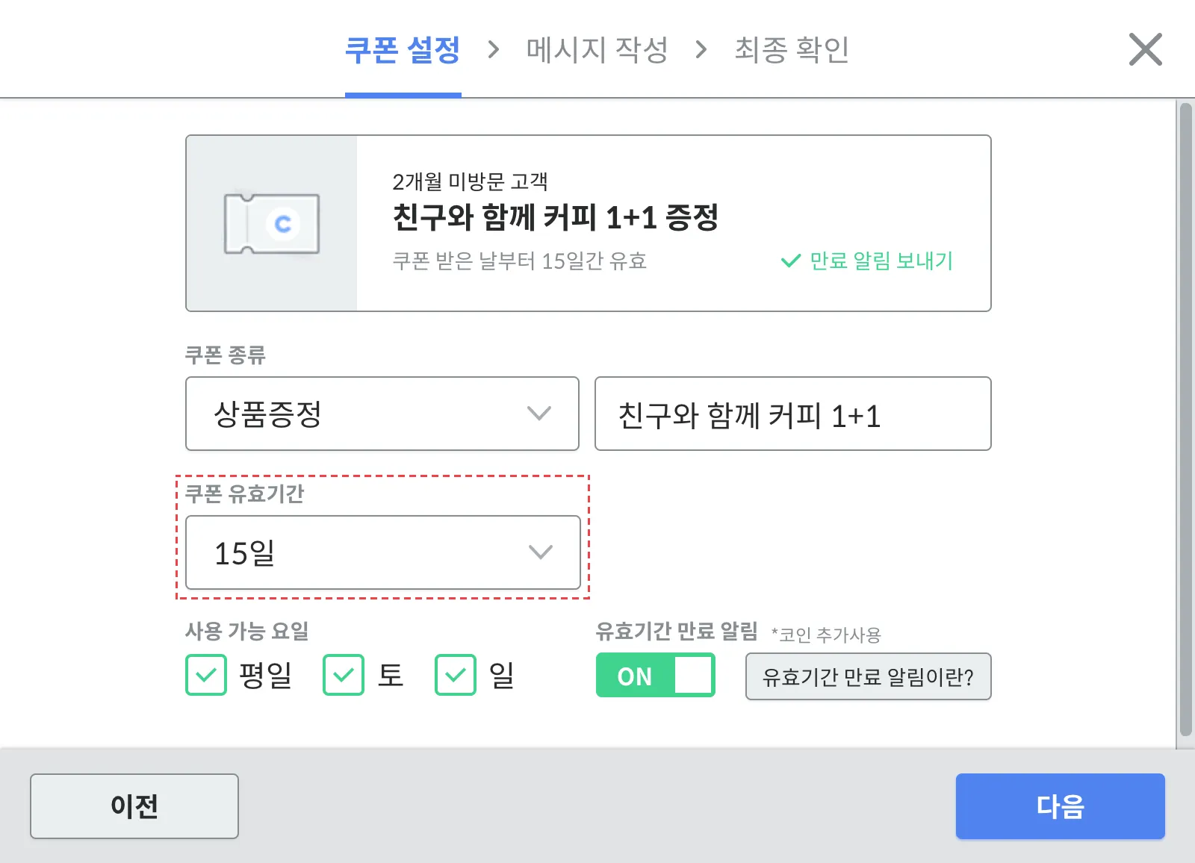Expand the 15일 validity period dropdown

click(539, 552)
